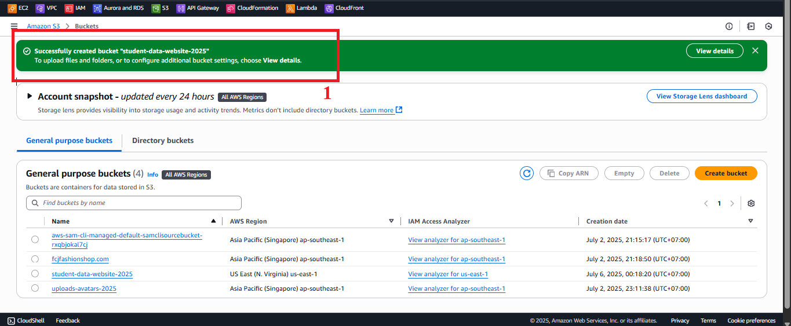Click the Create bucket button
791x326 pixels.
coord(726,173)
